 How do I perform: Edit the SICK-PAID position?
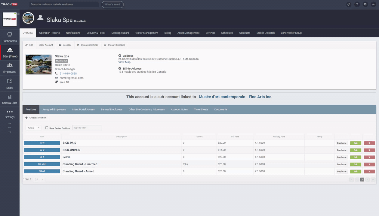[x=356, y=143]
